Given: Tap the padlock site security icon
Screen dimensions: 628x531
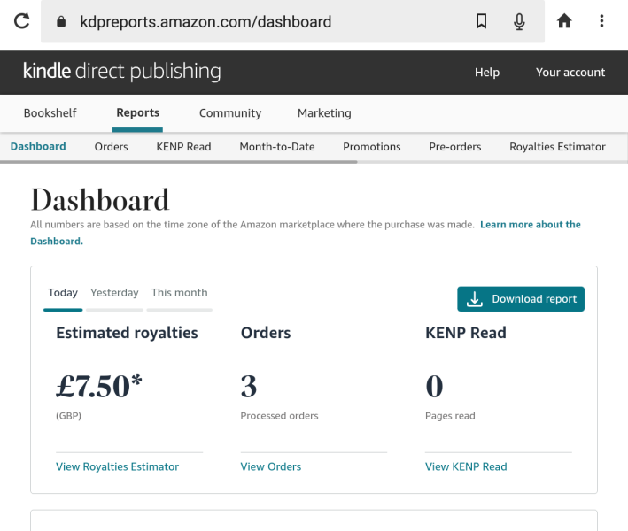Looking at the screenshot, I should pos(61,21).
